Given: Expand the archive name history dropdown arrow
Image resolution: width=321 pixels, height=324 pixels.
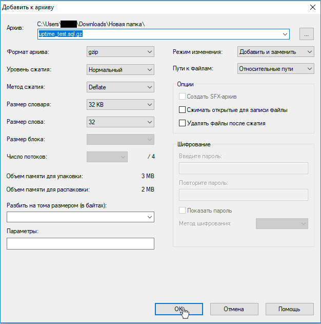Looking at the screenshot, I should coord(285,34).
